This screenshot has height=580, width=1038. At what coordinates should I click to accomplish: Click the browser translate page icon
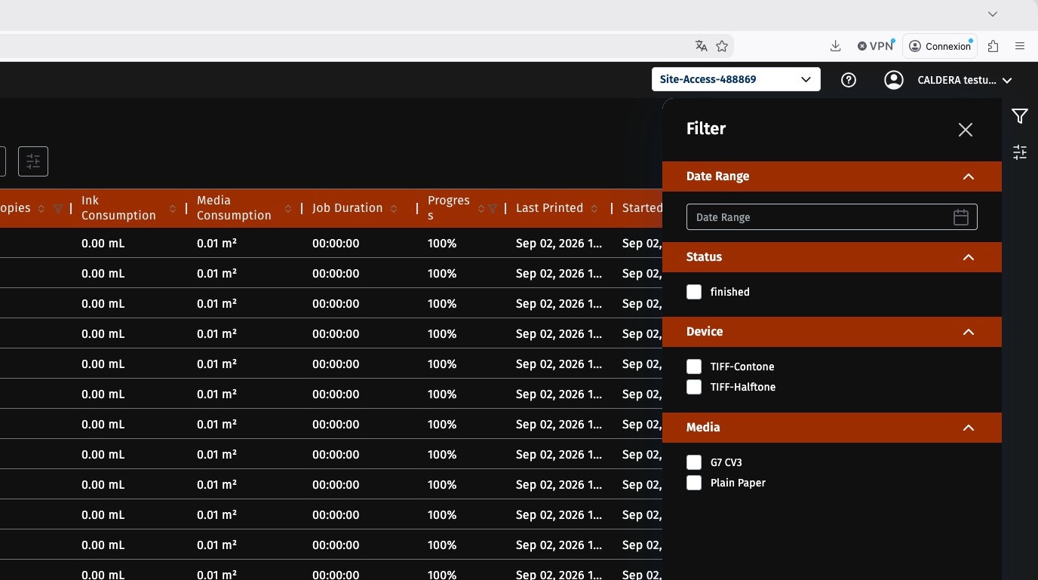pos(702,46)
